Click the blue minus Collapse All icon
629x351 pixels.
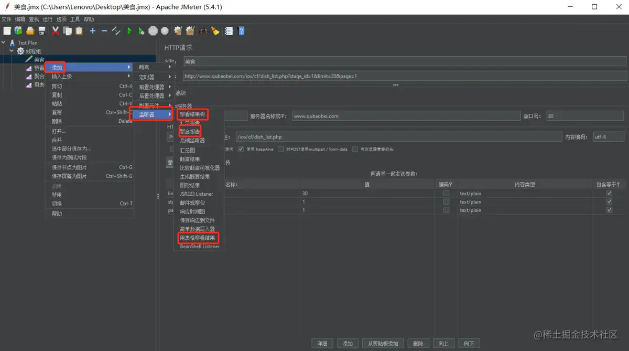tap(104, 31)
